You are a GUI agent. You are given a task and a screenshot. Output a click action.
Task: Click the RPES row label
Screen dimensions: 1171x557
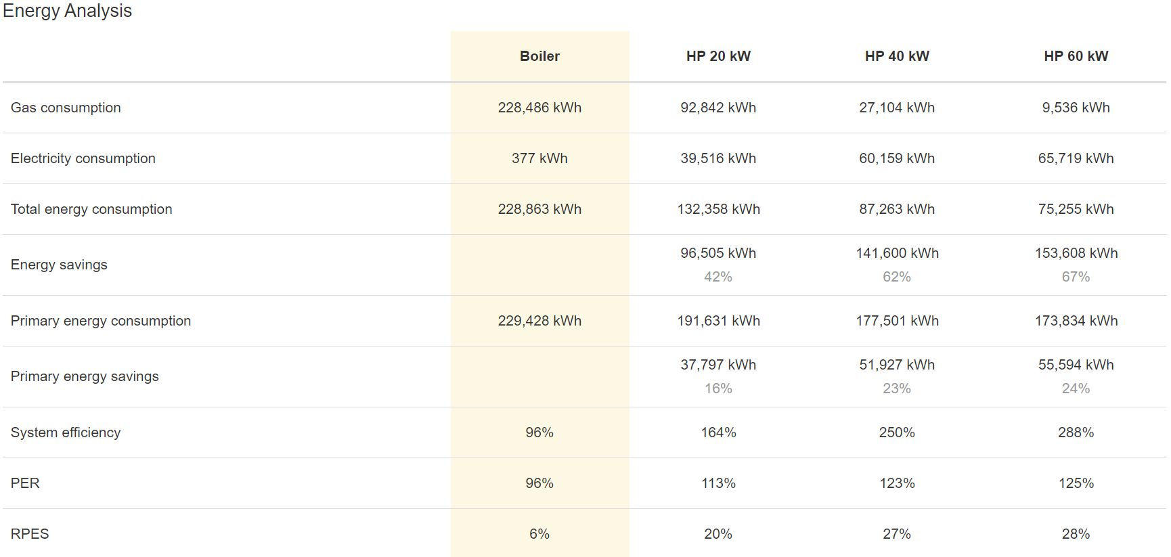pos(30,534)
